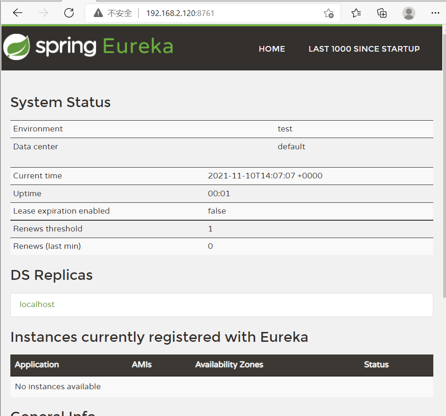Click the Status column header
Image resolution: width=446 pixels, height=416 pixels.
(x=376, y=364)
